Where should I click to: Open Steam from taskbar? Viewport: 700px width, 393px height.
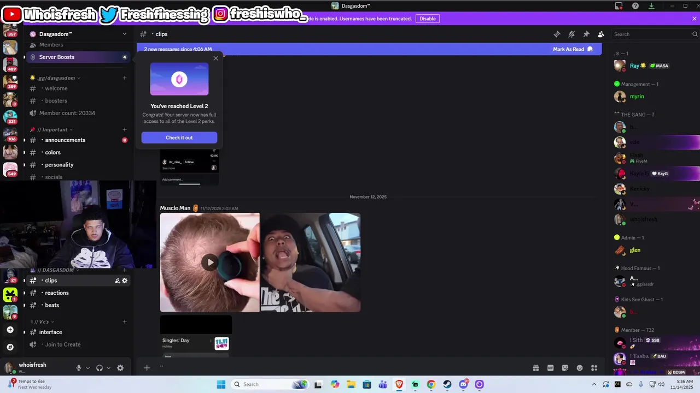coord(447,384)
